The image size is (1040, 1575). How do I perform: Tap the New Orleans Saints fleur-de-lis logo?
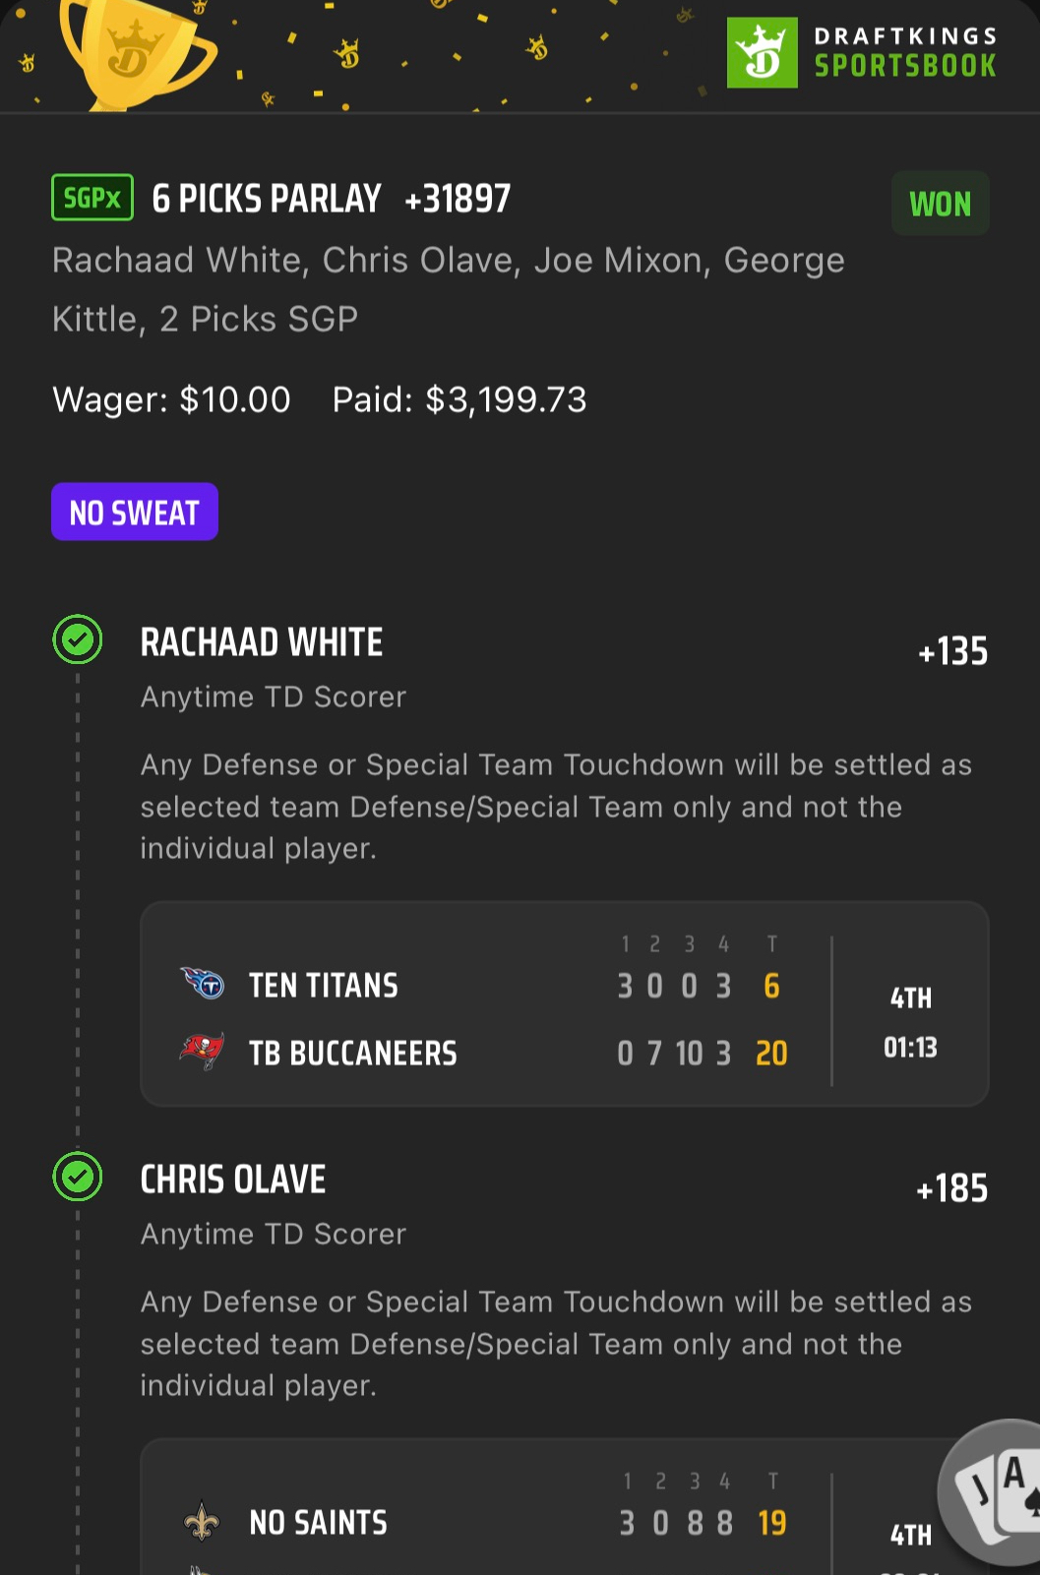click(x=202, y=1521)
